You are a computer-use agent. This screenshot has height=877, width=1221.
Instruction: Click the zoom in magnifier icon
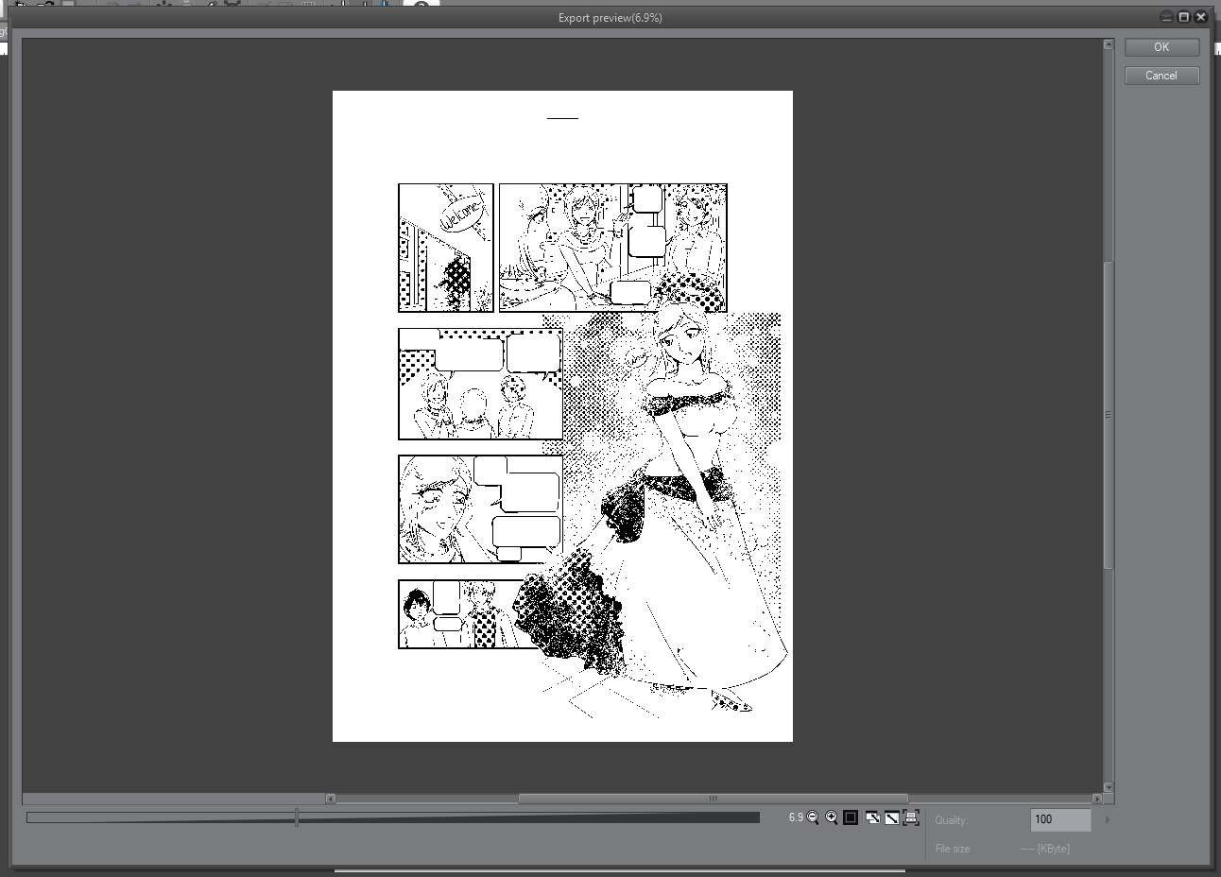[832, 817]
